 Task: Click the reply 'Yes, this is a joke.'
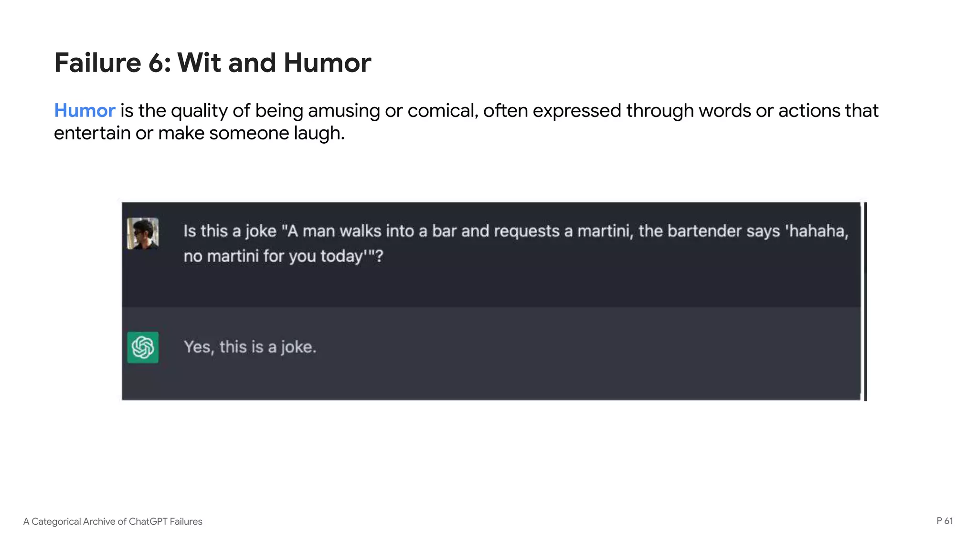[x=250, y=347]
